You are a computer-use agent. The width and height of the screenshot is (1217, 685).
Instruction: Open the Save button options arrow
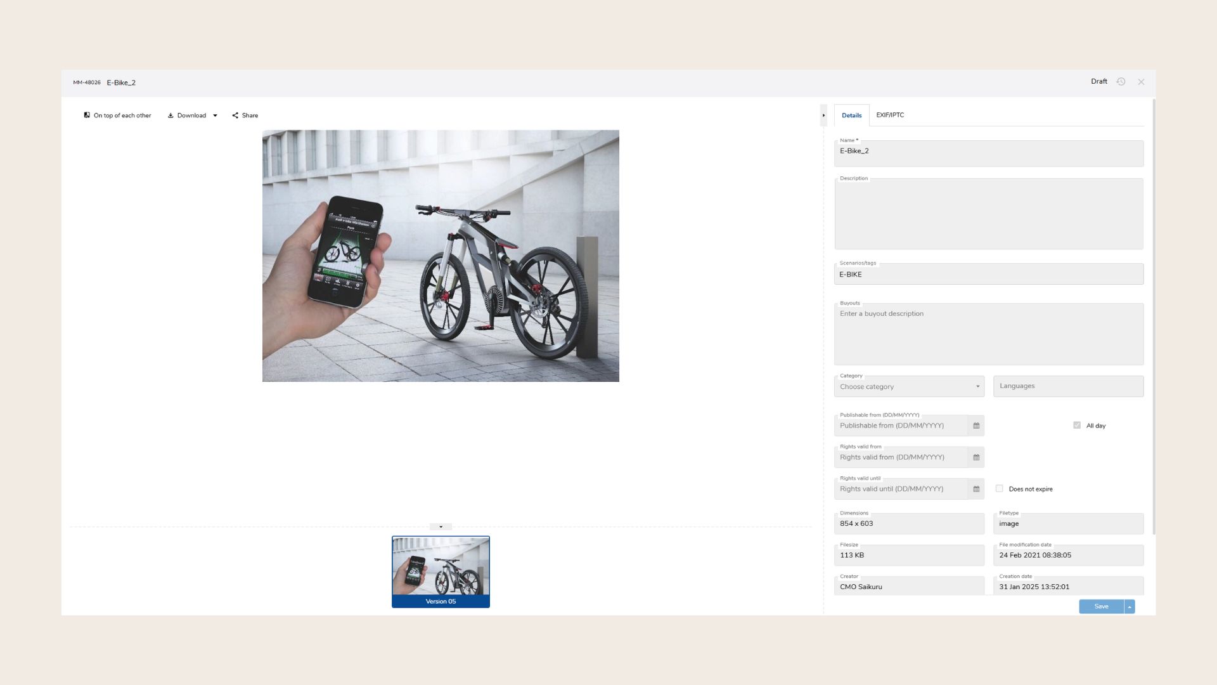[x=1130, y=607]
